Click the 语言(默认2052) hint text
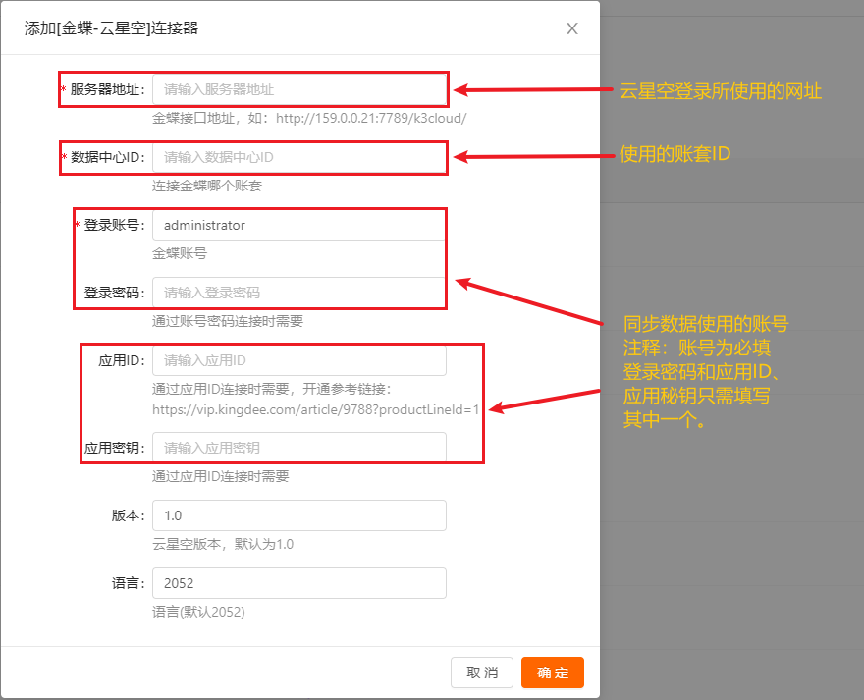Screen dimensions: 864x700 tap(198, 612)
